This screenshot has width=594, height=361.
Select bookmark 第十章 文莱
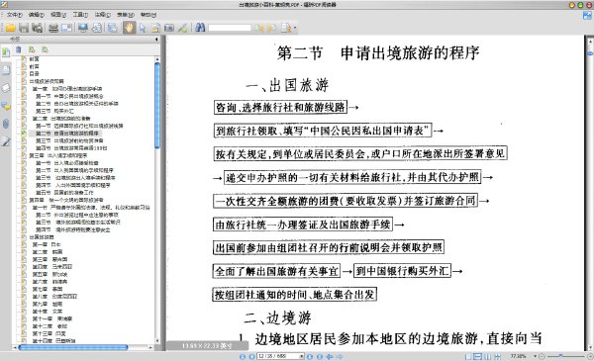(47, 311)
